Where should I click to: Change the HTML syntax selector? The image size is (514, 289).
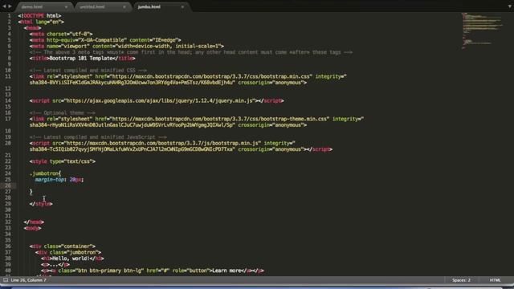tap(495, 280)
